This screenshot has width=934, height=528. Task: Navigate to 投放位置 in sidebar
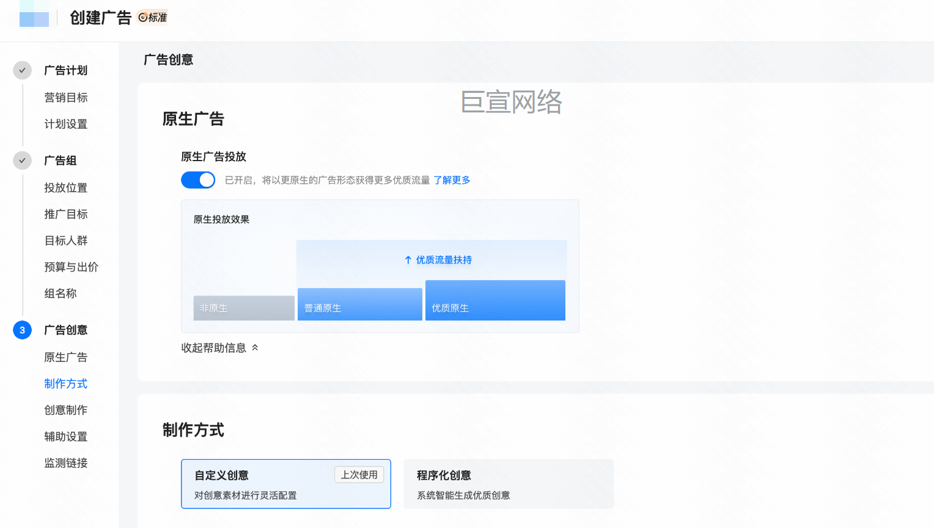(66, 188)
